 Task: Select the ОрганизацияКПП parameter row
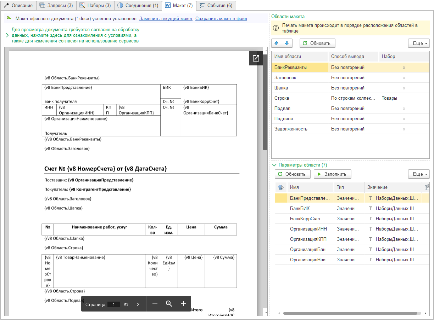[x=352, y=239]
